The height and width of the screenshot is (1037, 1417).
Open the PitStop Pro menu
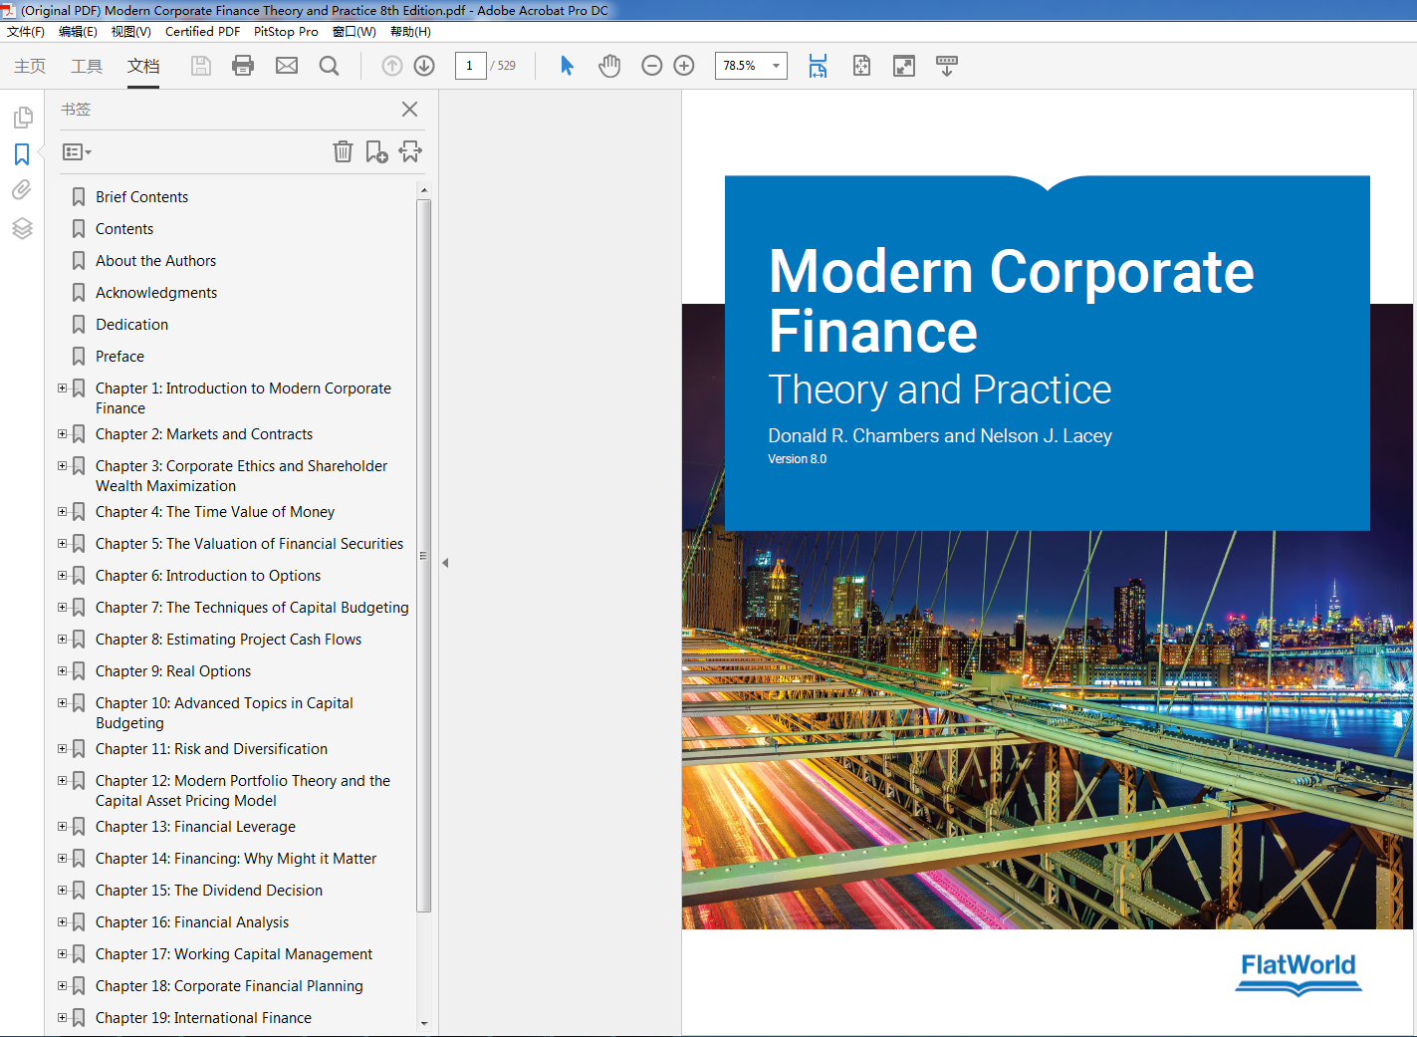point(286,32)
